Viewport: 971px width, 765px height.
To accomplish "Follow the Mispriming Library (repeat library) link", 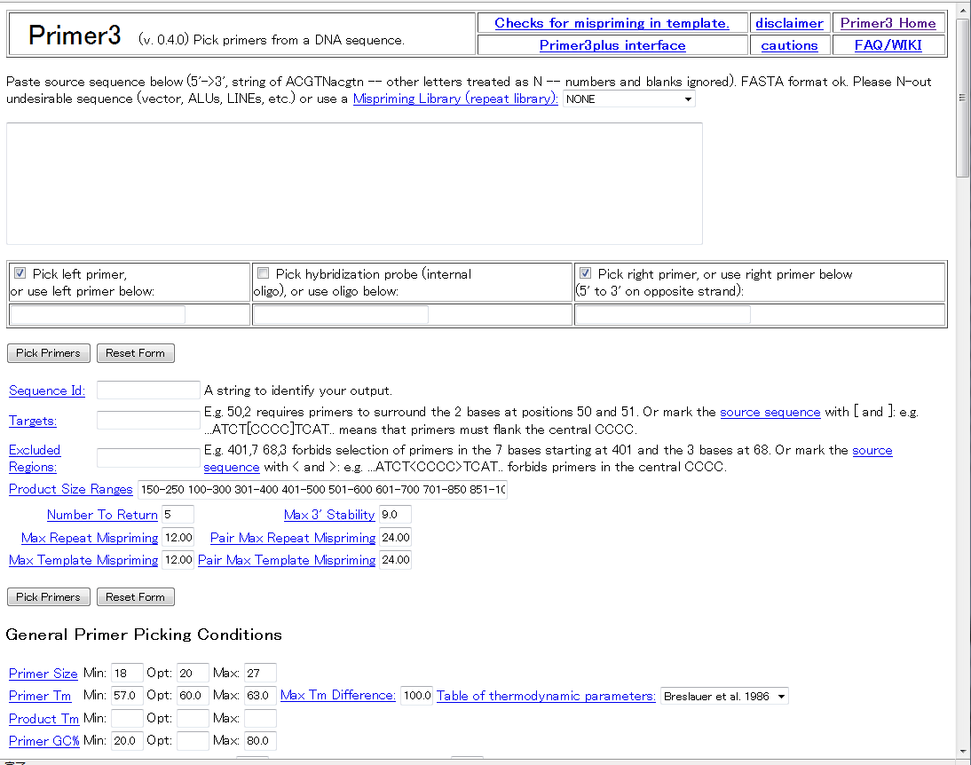I will (455, 99).
